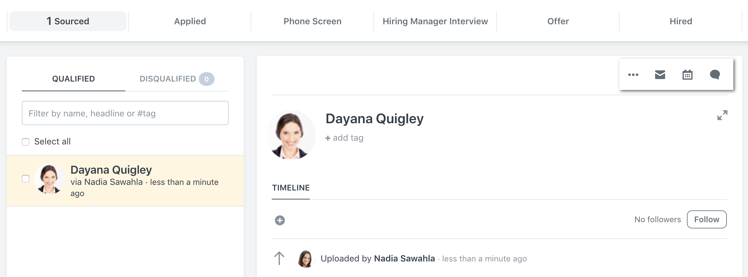Image resolution: width=748 pixels, height=277 pixels.
Task: Show the Disqualified candidates tab
Action: [x=177, y=79]
